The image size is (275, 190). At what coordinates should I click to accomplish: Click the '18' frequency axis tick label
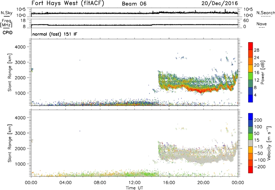23,21
